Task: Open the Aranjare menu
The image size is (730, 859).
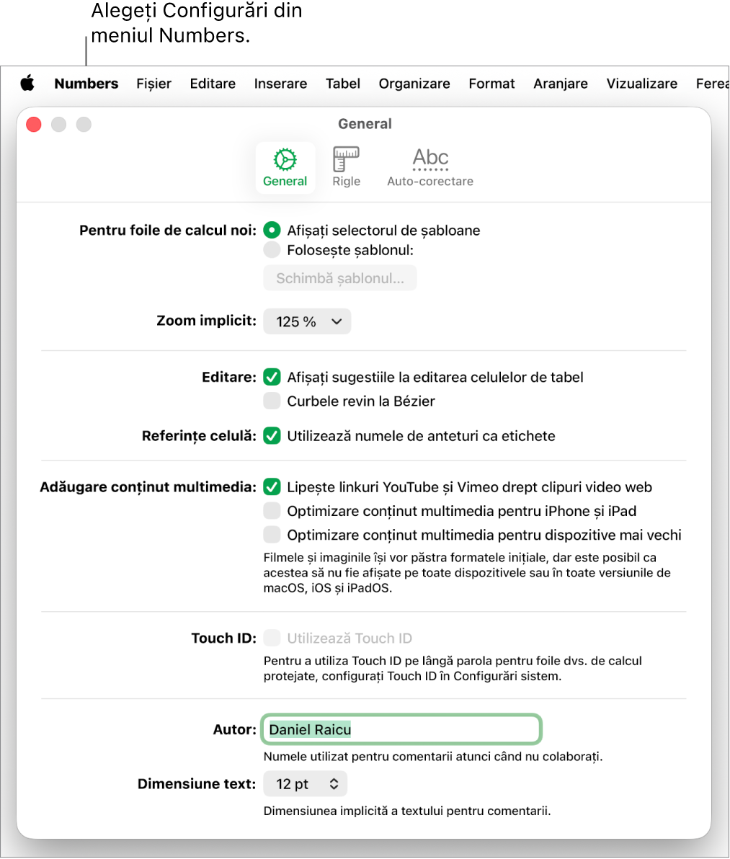Action: [560, 84]
